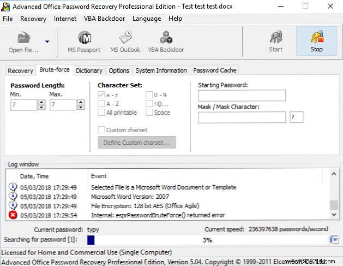Open the Internet menu

[x=65, y=19]
